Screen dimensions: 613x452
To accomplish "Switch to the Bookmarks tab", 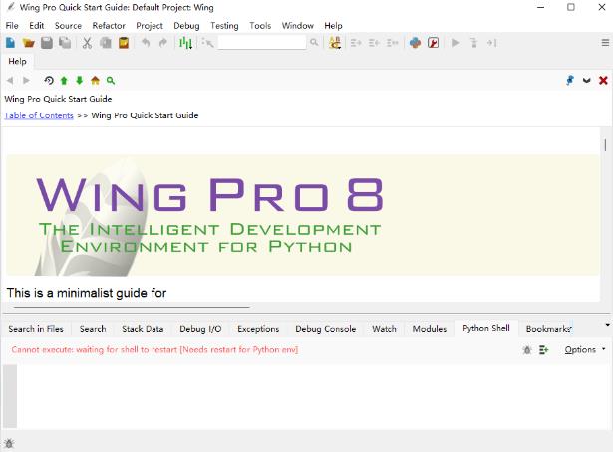I will (x=548, y=329).
